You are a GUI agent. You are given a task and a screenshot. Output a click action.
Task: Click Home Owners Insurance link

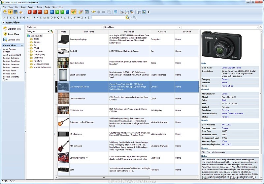click(232, 114)
